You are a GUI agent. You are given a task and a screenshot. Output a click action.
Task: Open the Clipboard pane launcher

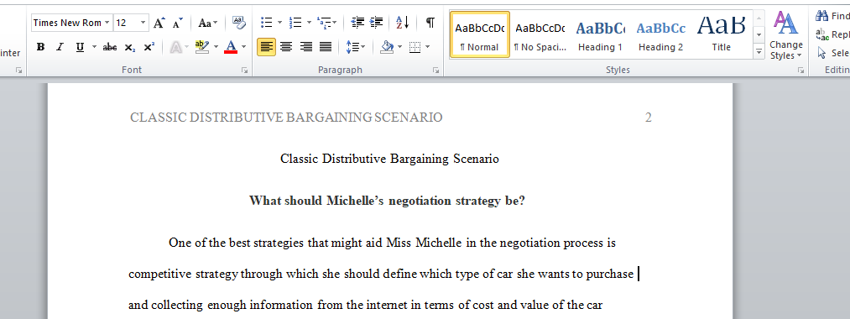[x=18, y=70]
